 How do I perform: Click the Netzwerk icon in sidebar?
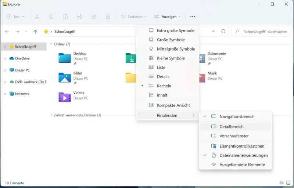(x=12, y=94)
